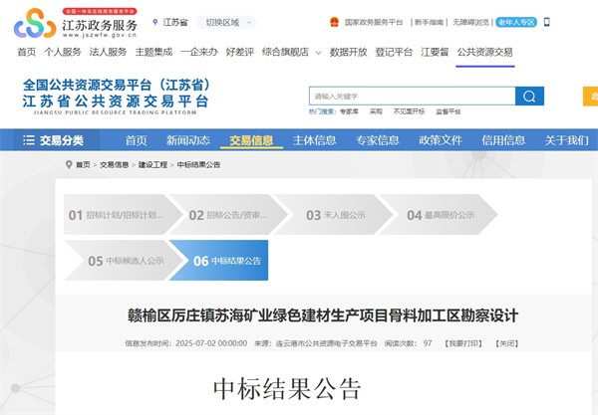Click the orange button right of search
The height and width of the screenshot is (415, 598).
(x=590, y=97)
